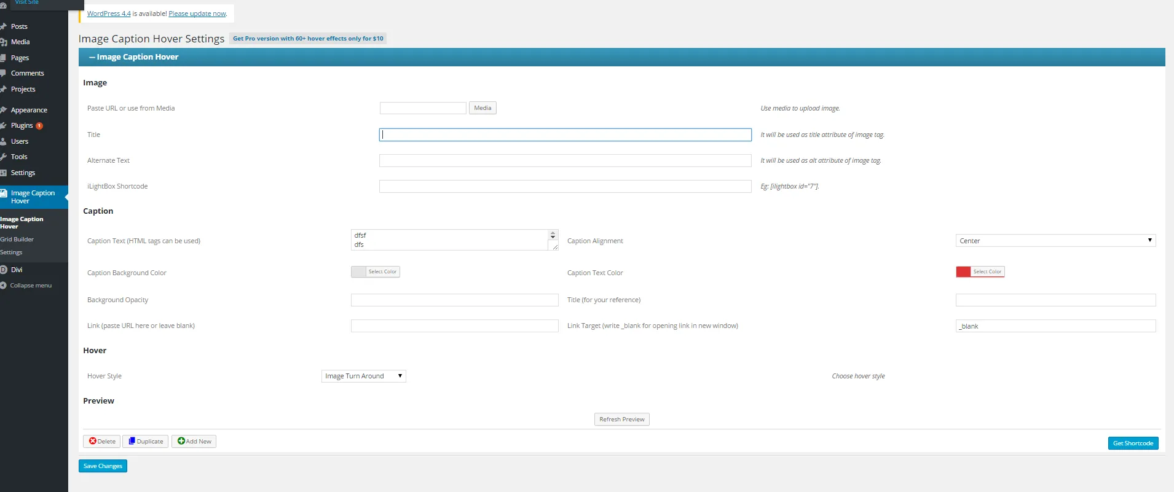Open Settings submenu under Image Caption Hover
1174x492 pixels.
click(x=11, y=252)
